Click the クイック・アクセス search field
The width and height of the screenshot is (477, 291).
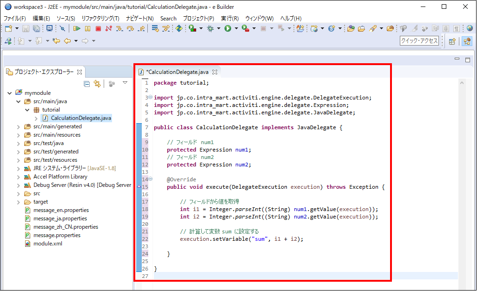419,41
